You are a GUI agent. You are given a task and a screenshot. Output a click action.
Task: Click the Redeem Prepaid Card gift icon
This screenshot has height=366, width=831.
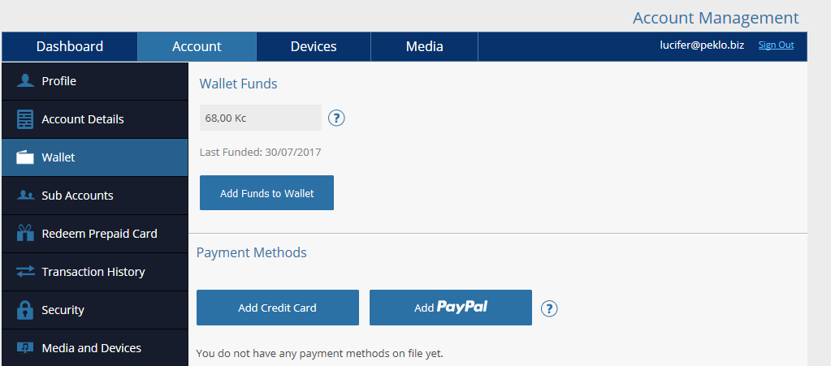click(25, 233)
